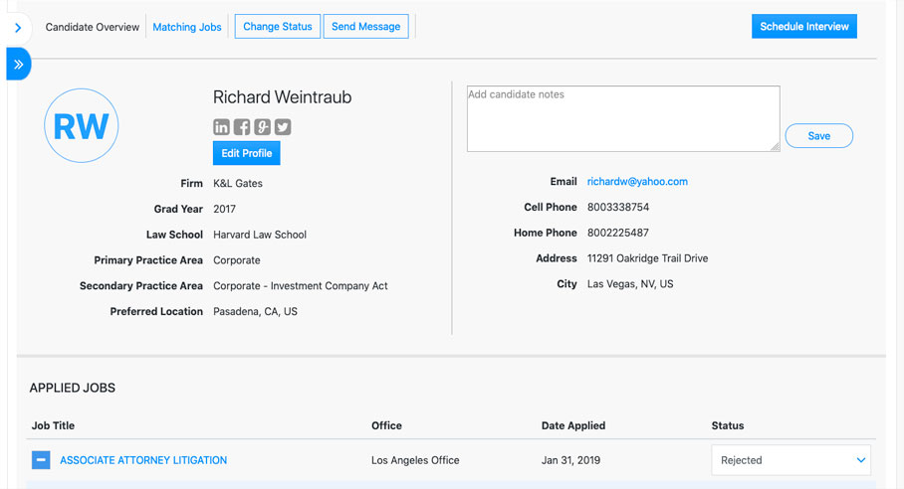Focus the Add candidate notes text area
The image size is (904, 489).
coord(622,118)
